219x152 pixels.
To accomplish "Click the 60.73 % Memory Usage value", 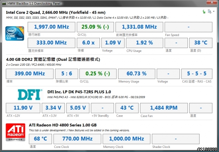I will pyautogui.click(x=137, y=74).
